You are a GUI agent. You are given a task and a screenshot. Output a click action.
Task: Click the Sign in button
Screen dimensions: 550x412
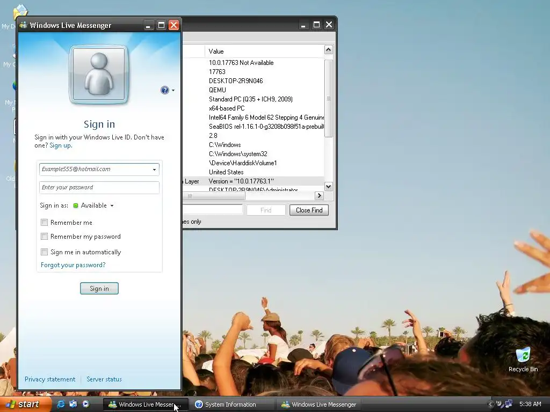pyautogui.click(x=99, y=288)
